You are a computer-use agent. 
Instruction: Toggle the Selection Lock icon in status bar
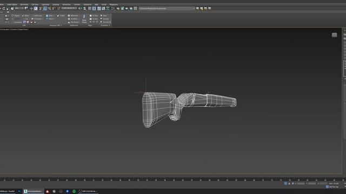click(x=289, y=183)
